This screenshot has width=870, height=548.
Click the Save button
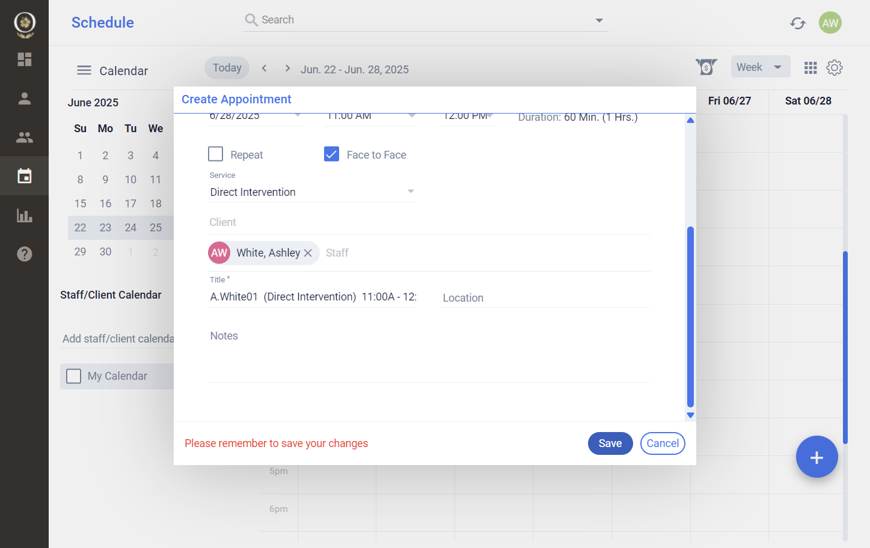pos(610,443)
